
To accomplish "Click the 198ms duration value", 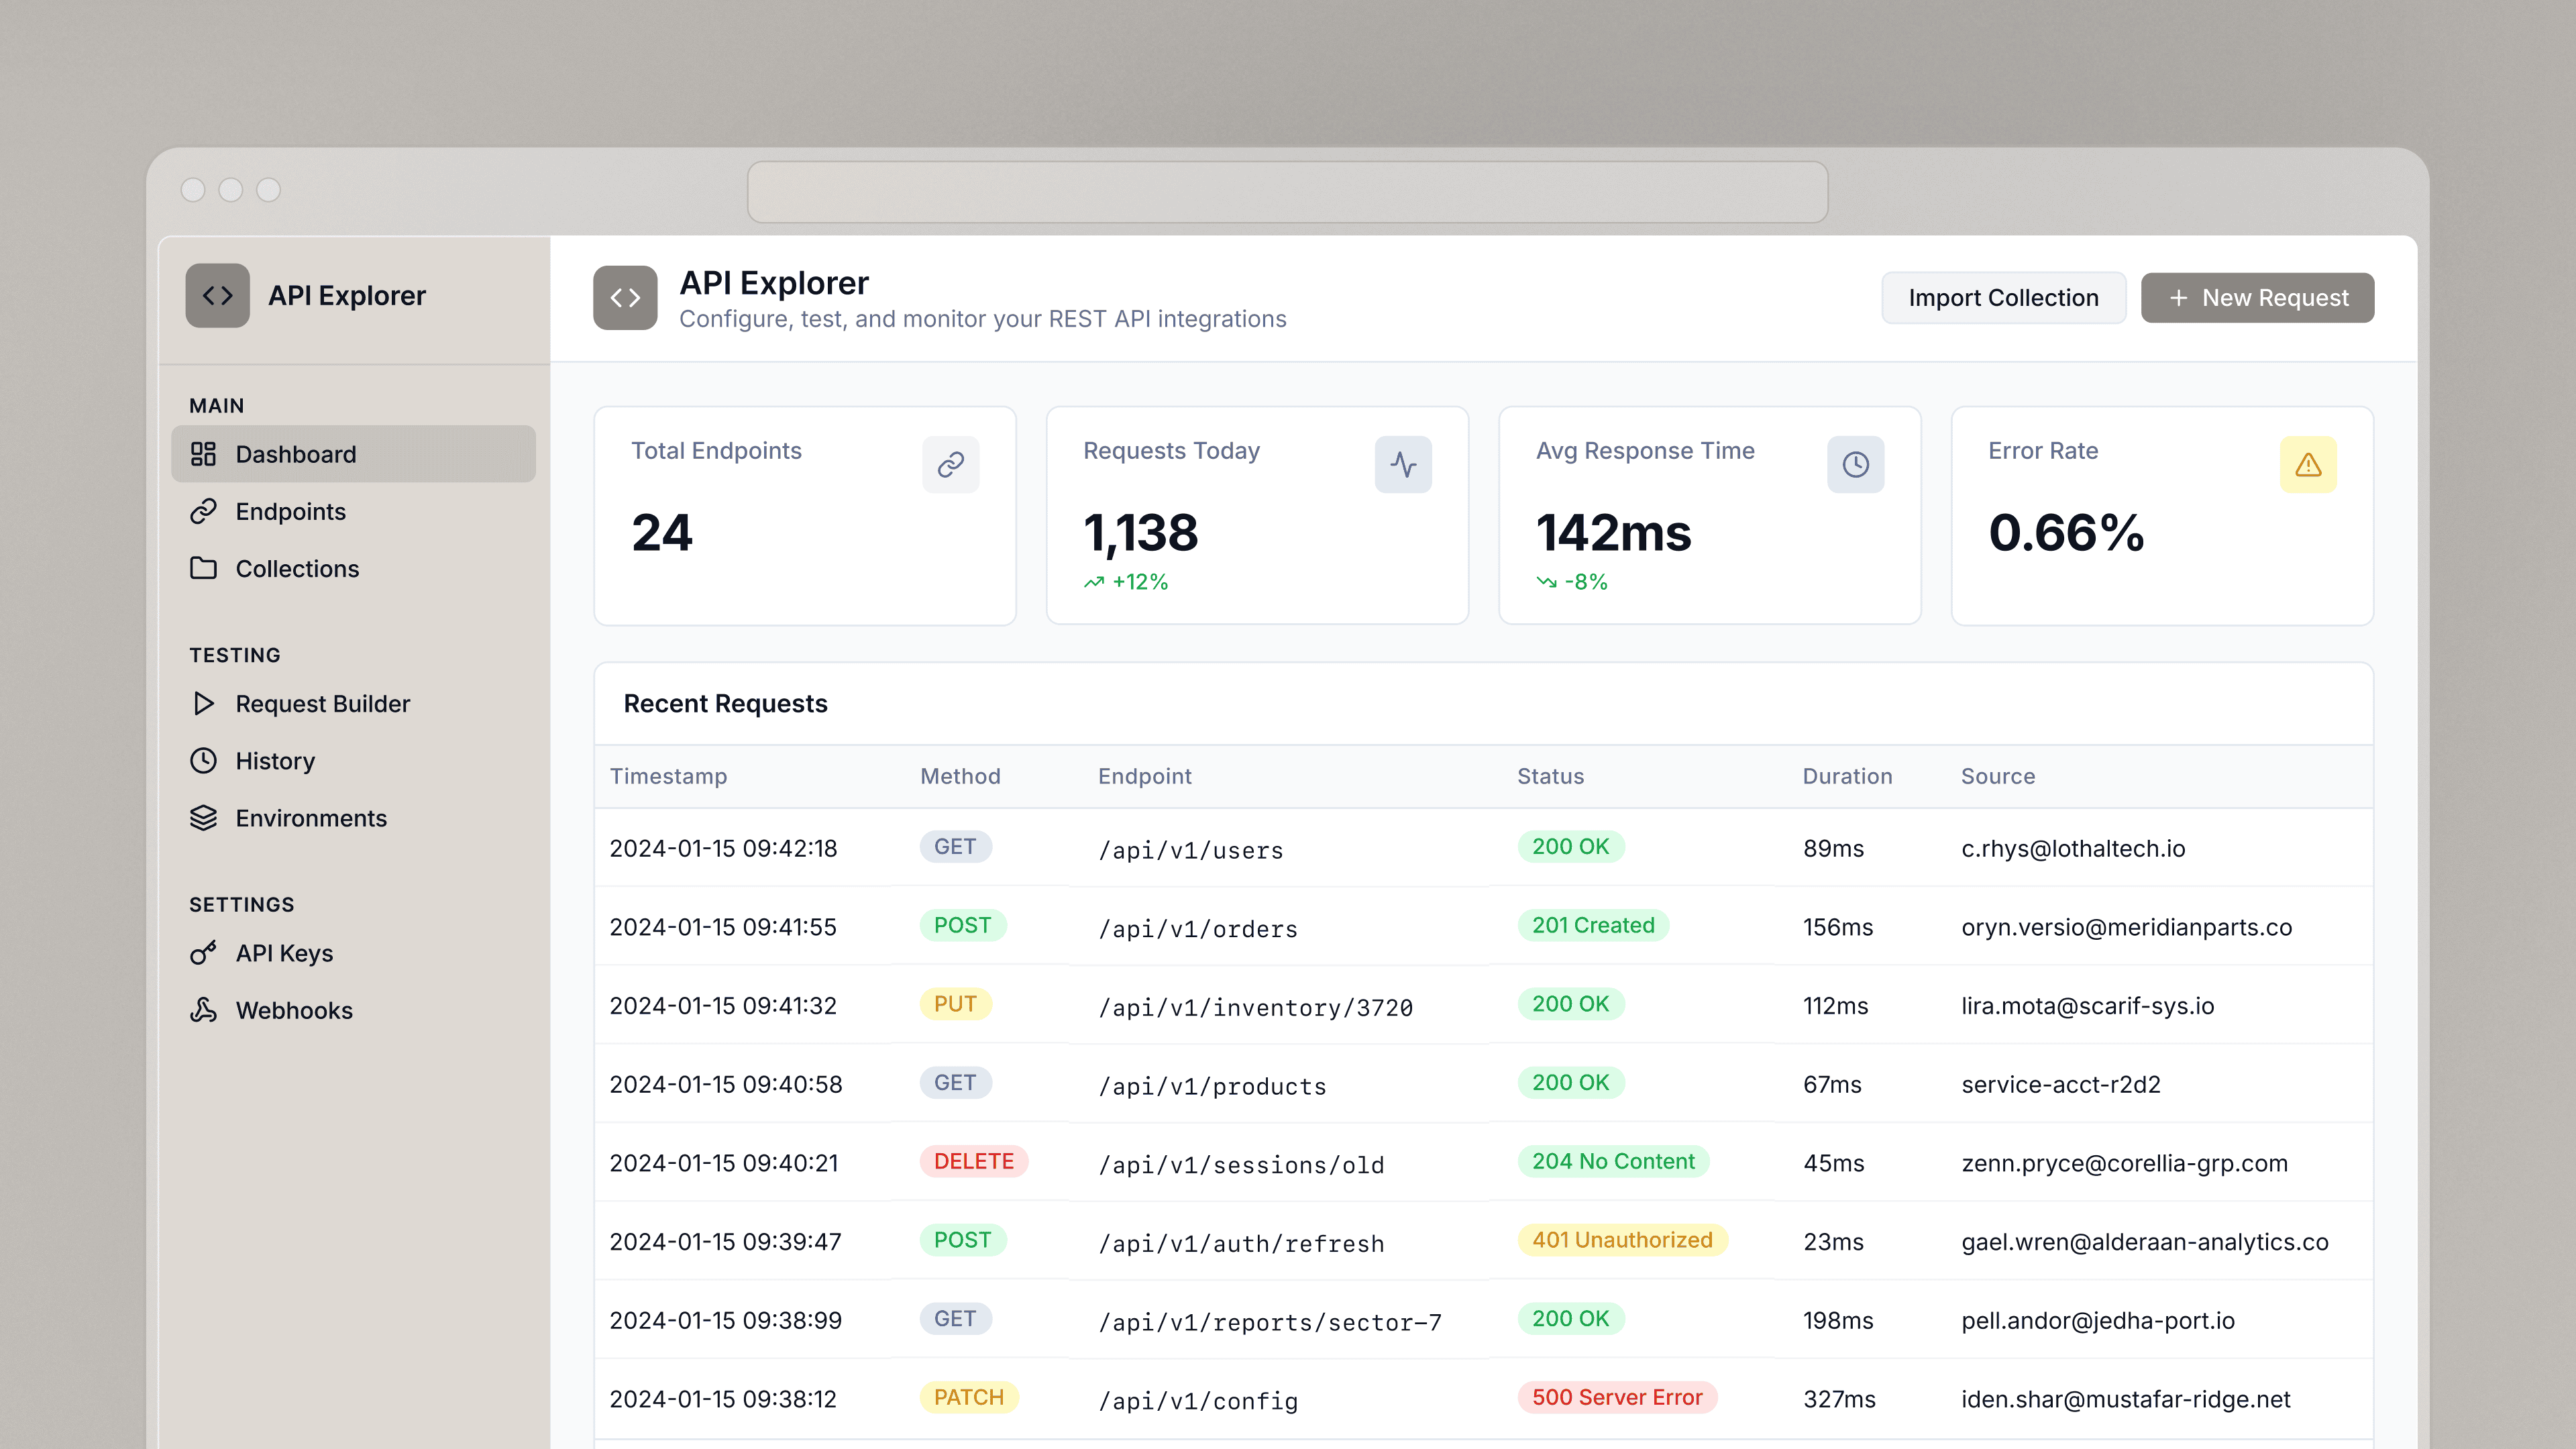I will pos(1837,1320).
